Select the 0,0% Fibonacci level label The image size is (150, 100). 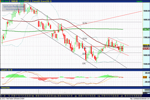pyautogui.click(x=84, y=63)
